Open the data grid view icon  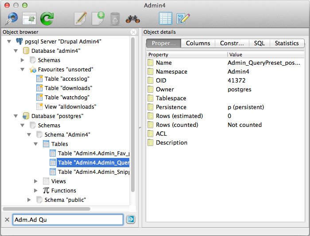[x=166, y=19]
